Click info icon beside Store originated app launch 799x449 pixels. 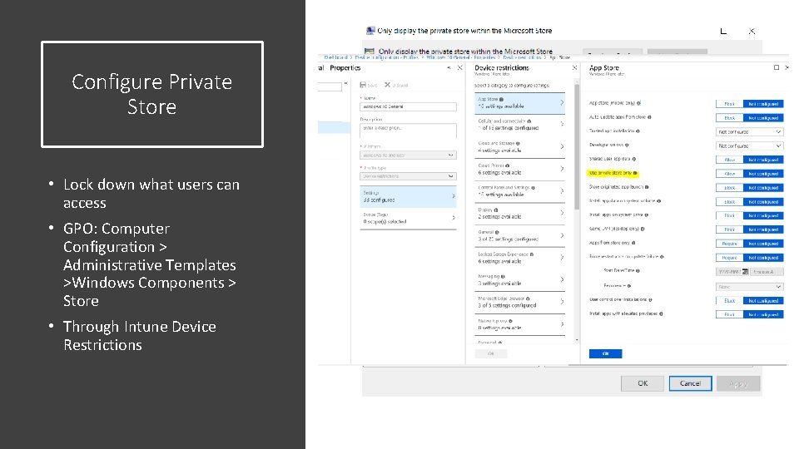(648, 187)
